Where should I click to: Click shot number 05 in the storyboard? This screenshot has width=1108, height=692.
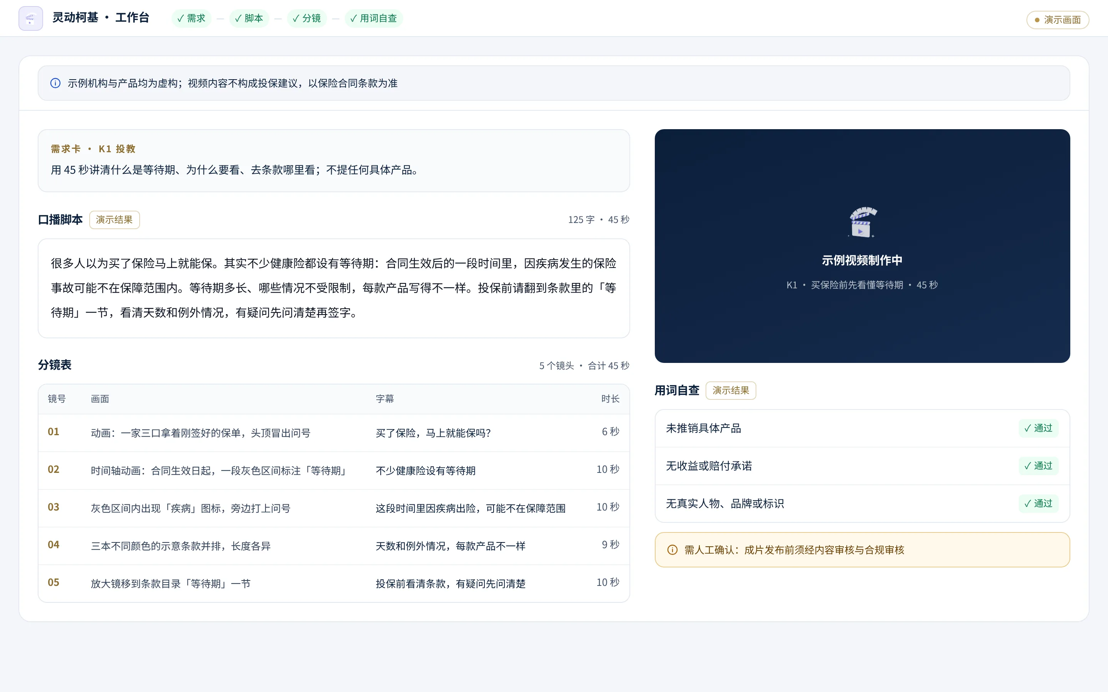53,582
